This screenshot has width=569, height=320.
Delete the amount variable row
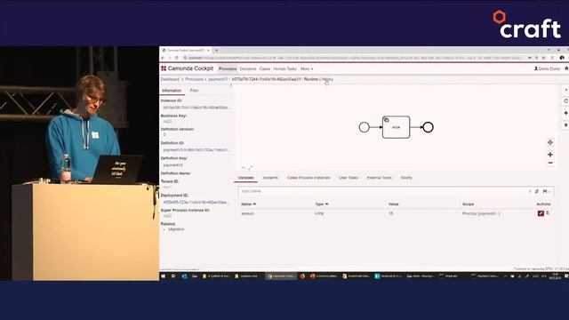548,213
